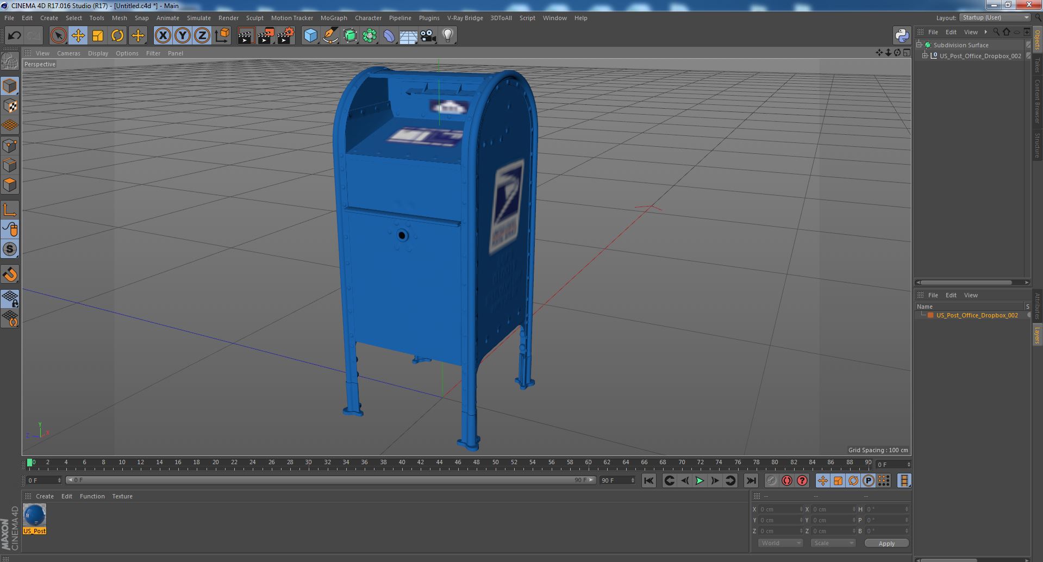This screenshot has height=562, width=1043.
Task: Switch to the Takes side tab
Action: tap(1037, 65)
